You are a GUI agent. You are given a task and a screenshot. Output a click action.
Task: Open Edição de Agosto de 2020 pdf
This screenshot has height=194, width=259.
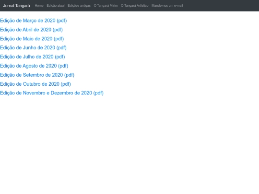coord(34,66)
